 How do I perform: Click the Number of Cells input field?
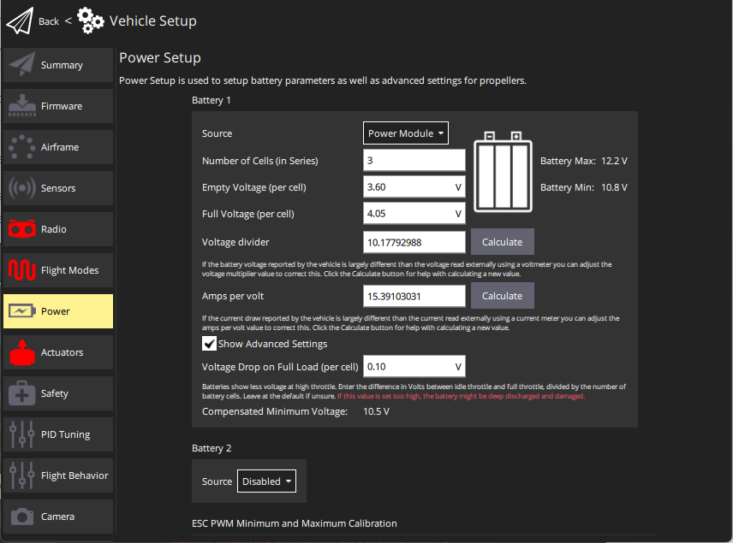click(x=414, y=161)
